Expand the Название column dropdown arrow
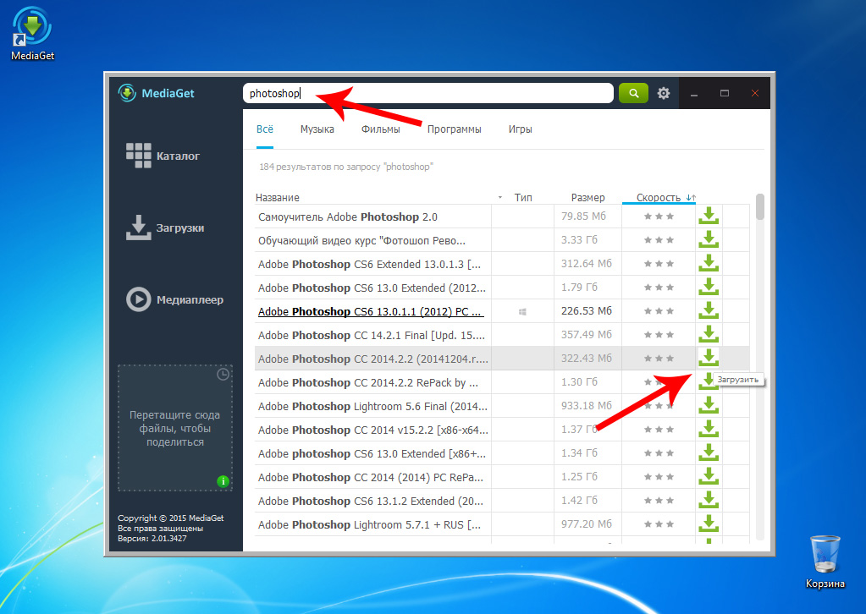The image size is (866, 614). (x=499, y=198)
